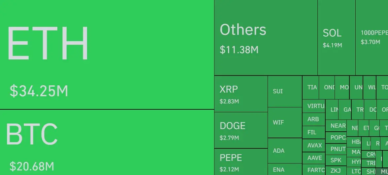Select the SOL $4.19M tile
The image size is (388, 175).
337,38
